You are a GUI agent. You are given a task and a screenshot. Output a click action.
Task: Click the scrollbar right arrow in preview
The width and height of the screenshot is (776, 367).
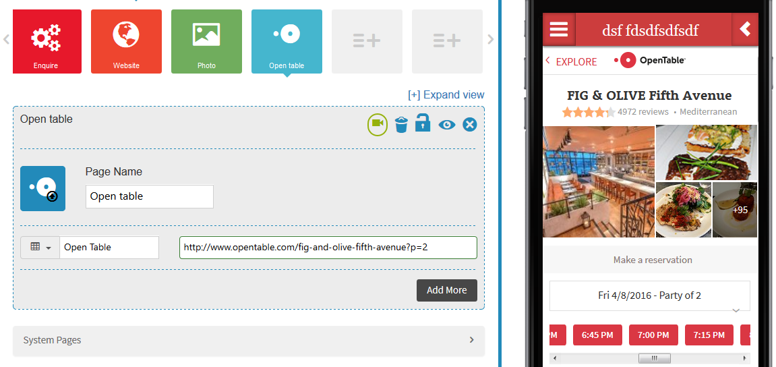(745, 358)
